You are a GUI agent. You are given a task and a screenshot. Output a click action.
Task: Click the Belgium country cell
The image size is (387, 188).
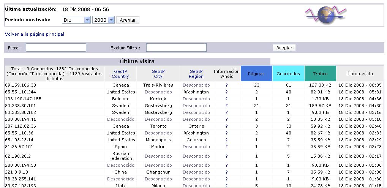tap(120, 99)
